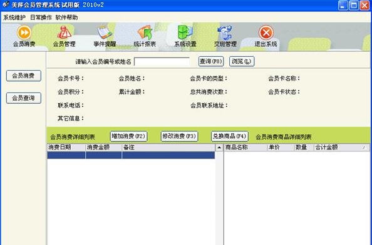
Task: Open 软件帮助 menu
Action: click(66, 17)
